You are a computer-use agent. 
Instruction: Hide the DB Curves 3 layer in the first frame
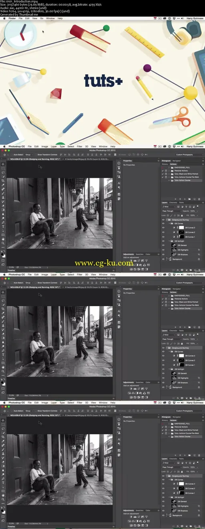tap(163, 228)
